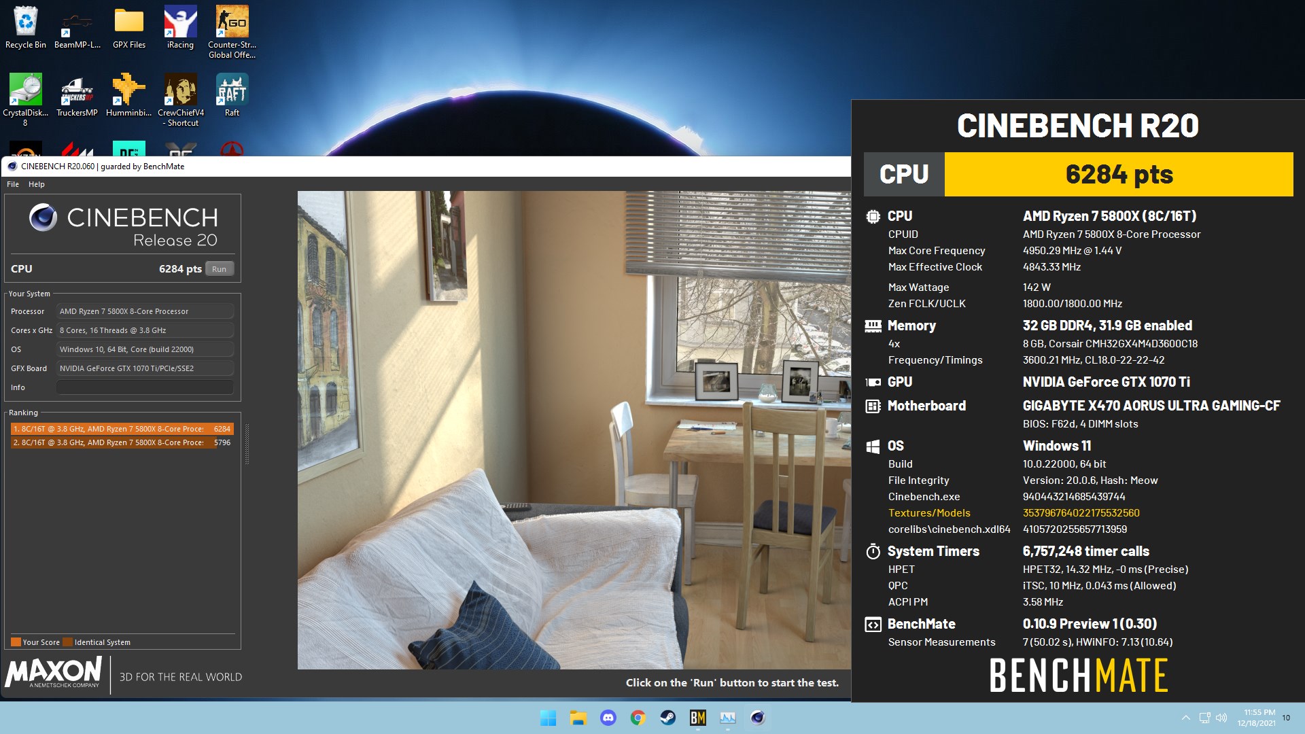
Task: Click the BenchMate code bracket icon
Action: (x=873, y=625)
